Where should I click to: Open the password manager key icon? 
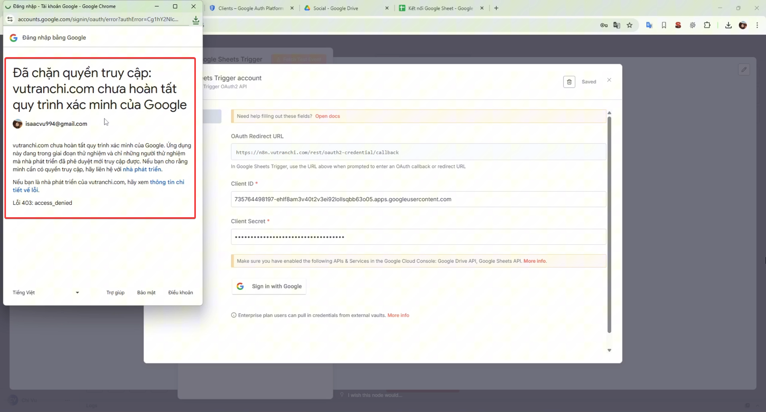[604, 25]
